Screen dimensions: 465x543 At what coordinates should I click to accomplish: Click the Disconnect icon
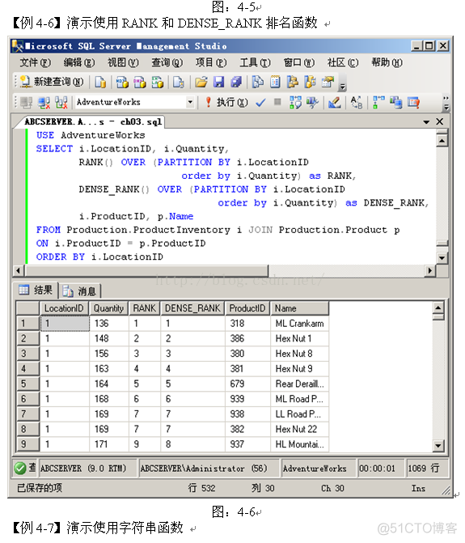44,103
